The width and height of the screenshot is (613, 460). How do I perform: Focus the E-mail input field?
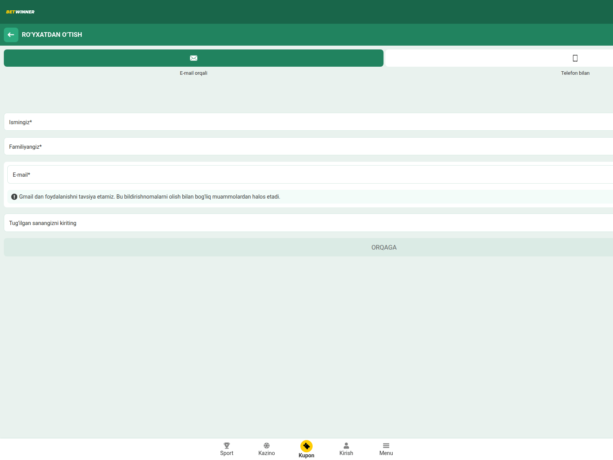[310, 174]
